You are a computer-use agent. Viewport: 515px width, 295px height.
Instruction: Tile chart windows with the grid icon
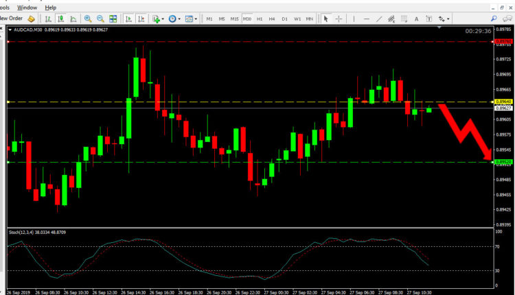pos(113,19)
